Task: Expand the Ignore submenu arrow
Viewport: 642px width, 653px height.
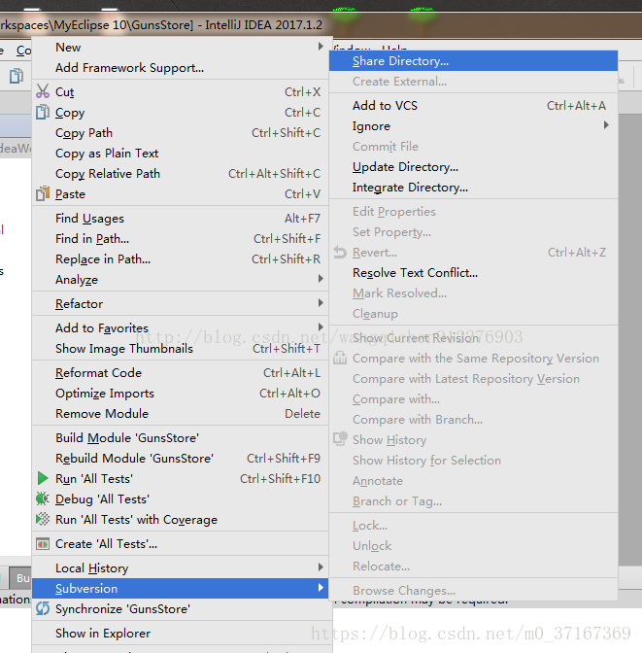Action: 607,125
